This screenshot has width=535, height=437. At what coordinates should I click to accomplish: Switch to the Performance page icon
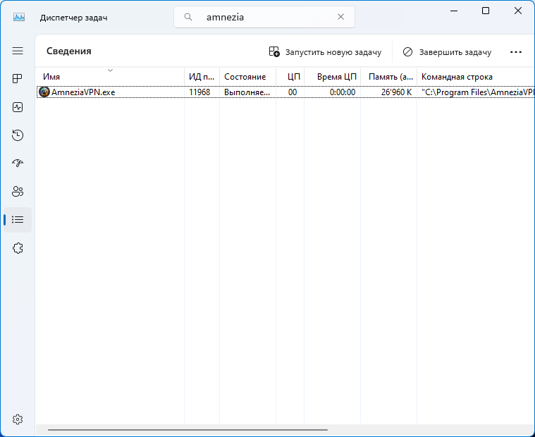click(18, 107)
